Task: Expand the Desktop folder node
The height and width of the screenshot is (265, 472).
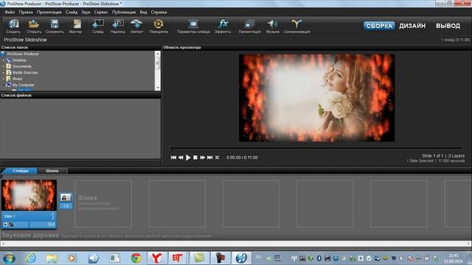Action: tap(4, 60)
